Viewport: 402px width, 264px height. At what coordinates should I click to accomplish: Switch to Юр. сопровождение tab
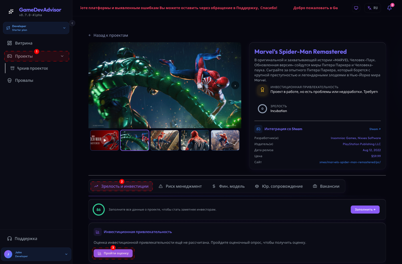279,186
